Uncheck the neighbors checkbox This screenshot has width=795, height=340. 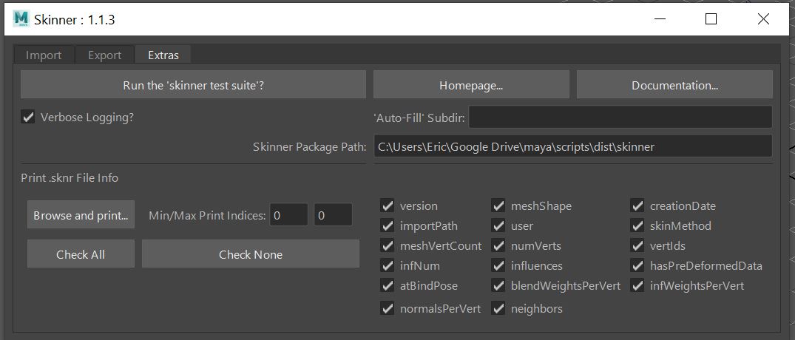pos(498,308)
